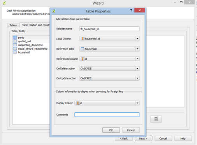Select the party entity row
The height and width of the screenshot is (145, 197).
[31, 38]
